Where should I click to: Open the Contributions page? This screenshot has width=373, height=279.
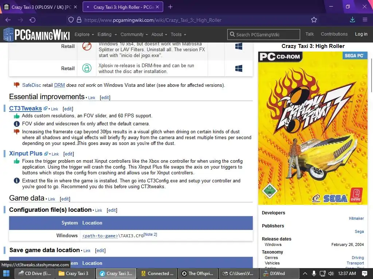pos(334,34)
